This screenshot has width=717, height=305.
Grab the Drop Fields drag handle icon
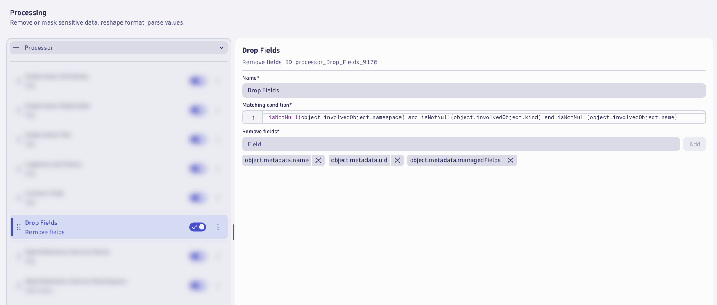click(19, 227)
